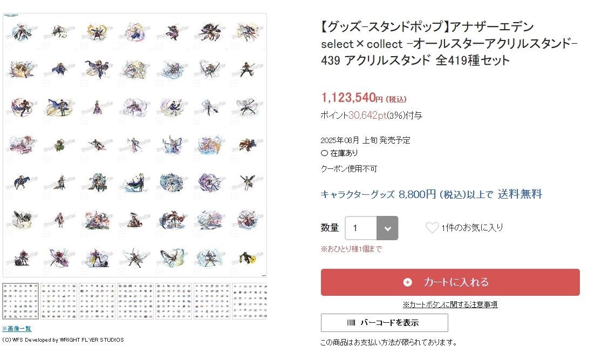Click the バーコードを表示 button
Image resolution: width=602 pixels, height=346 pixels.
pos(384,323)
